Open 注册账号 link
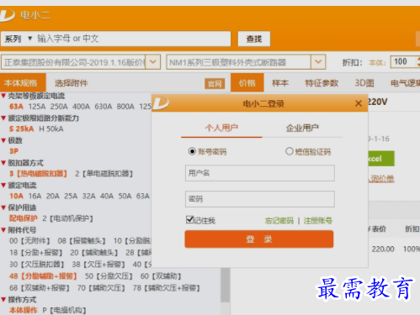This screenshot has height=315, width=420. click(317, 221)
